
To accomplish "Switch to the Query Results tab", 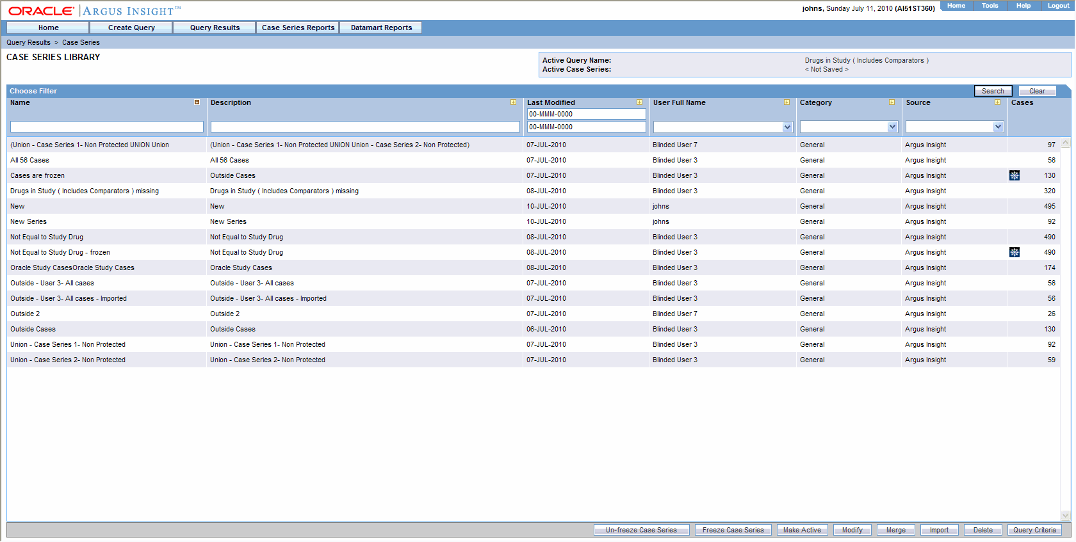I will pos(215,28).
